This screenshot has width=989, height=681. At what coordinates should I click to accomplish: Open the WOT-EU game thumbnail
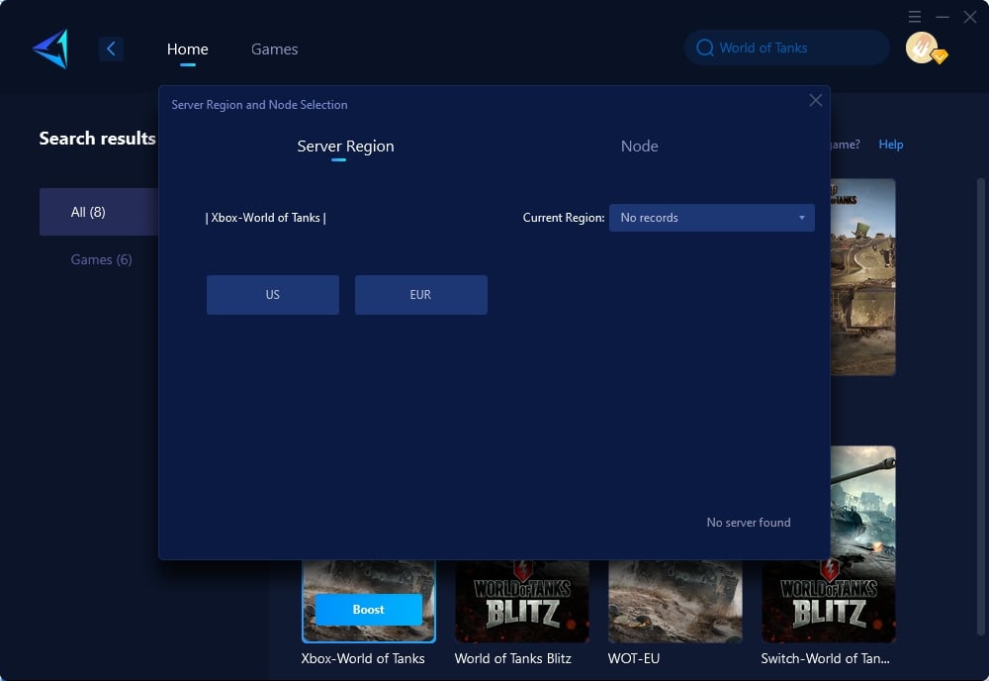click(x=674, y=601)
